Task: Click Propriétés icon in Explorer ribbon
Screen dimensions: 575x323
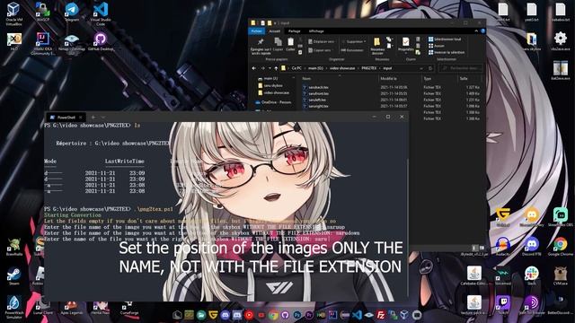Action: tap(405, 45)
